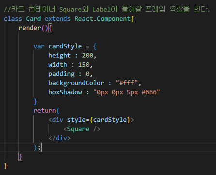Click the value '150'

click(84, 65)
